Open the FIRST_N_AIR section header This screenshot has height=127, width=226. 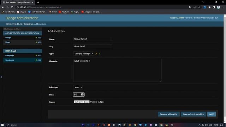coord(11,51)
